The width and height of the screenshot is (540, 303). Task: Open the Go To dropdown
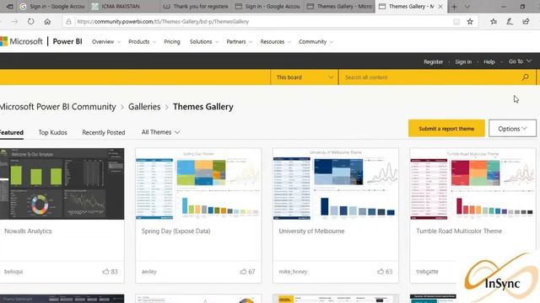[520, 61]
